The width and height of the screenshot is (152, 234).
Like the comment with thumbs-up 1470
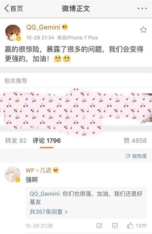tap(137, 226)
